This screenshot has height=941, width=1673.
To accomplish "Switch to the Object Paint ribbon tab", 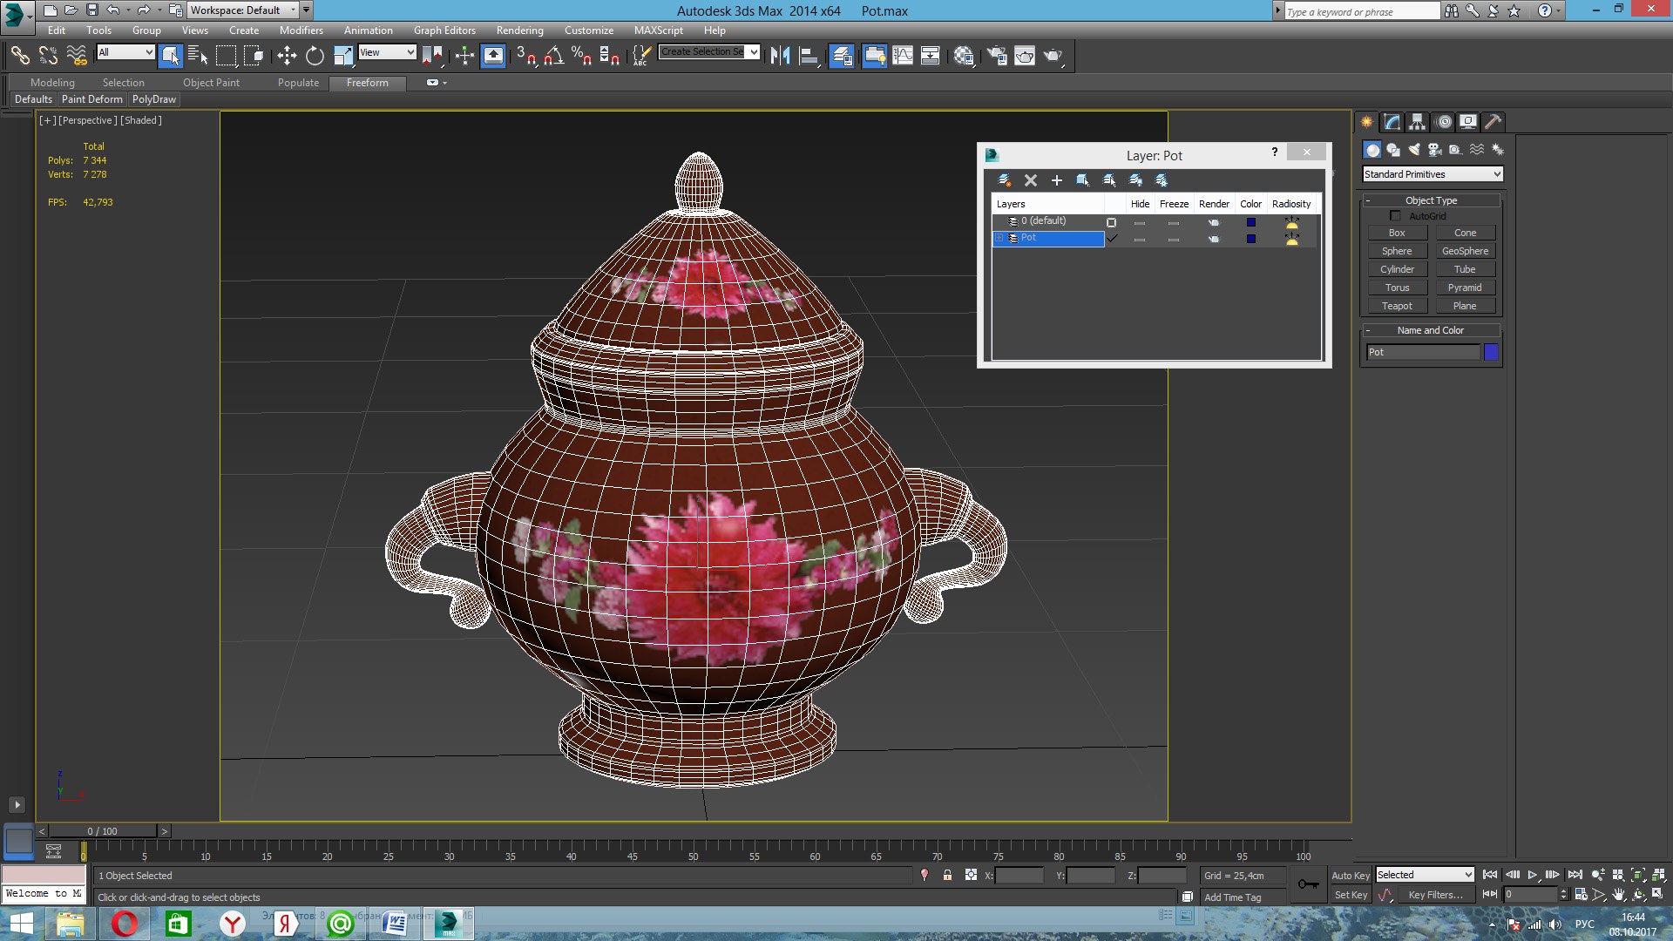I will point(211,83).
